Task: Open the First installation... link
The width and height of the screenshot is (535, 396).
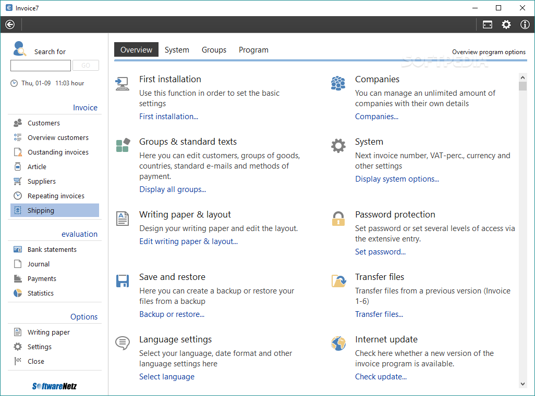Action: 168,117
